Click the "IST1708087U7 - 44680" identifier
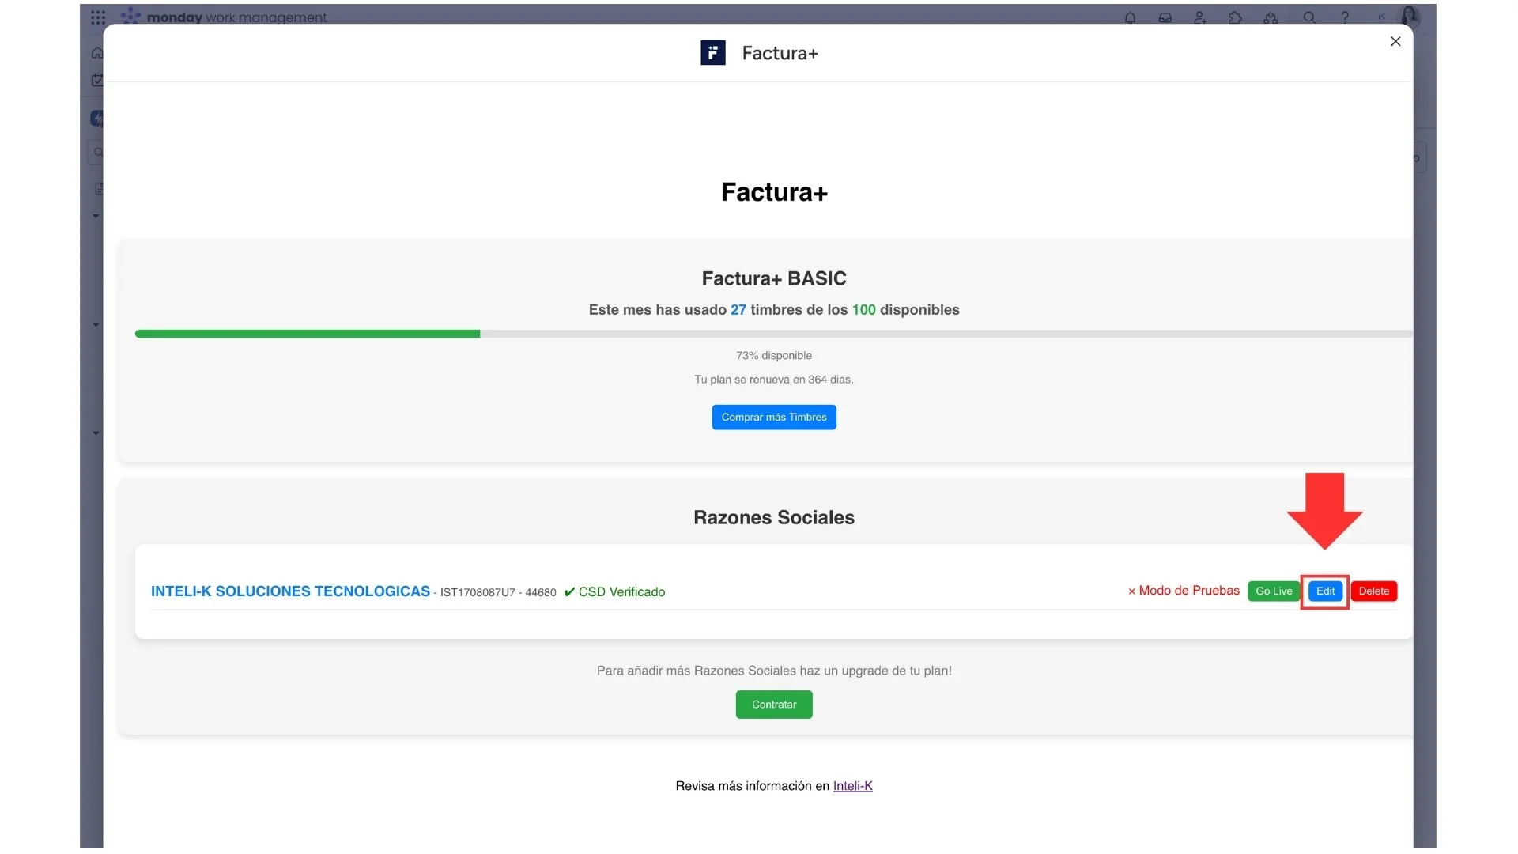 (x=498, y=593)
